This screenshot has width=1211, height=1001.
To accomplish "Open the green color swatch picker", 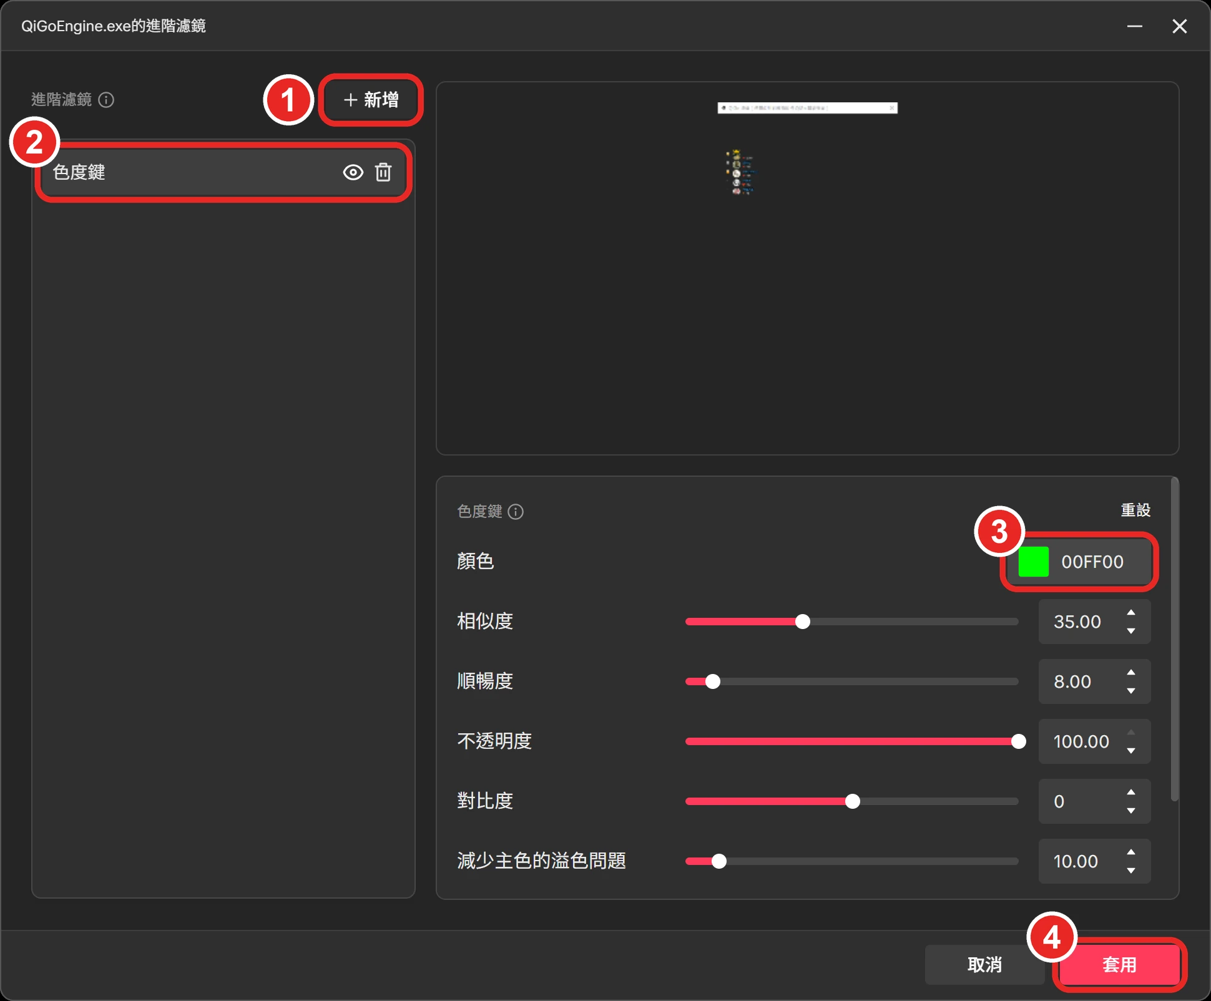I will (x=1033, y=562).
